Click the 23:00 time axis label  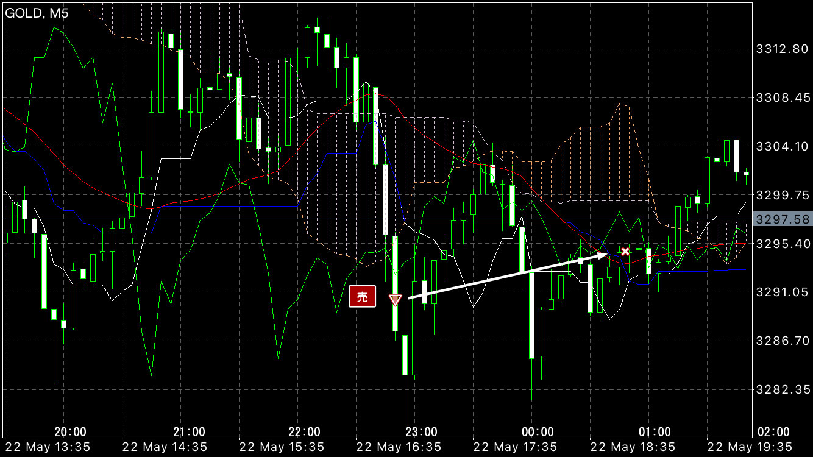[422, 432]
